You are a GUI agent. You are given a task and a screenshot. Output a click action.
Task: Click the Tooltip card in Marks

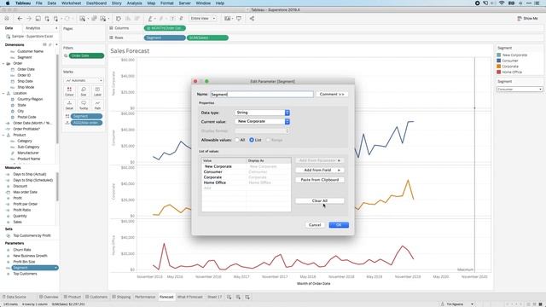(x=84, y=105)
